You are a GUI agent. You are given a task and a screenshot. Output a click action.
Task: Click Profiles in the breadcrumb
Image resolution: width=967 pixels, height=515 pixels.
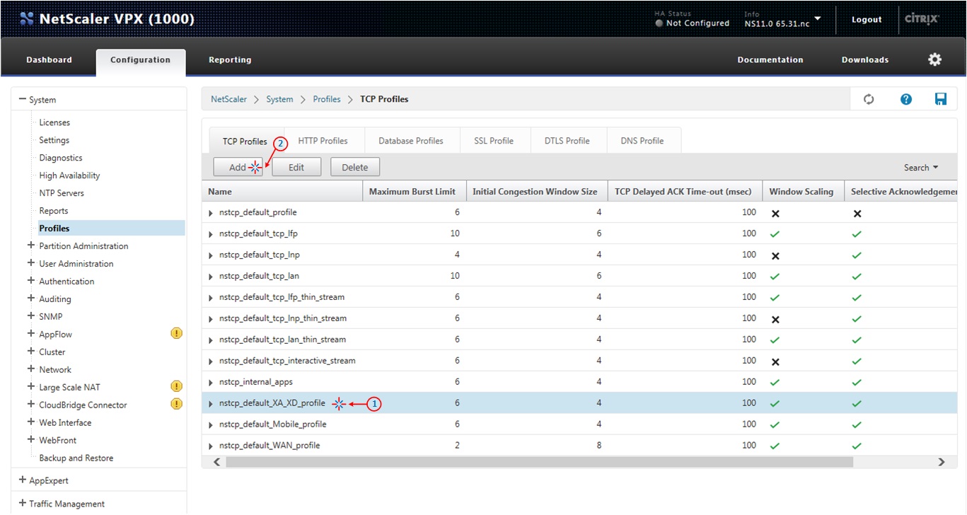[327, 99]
